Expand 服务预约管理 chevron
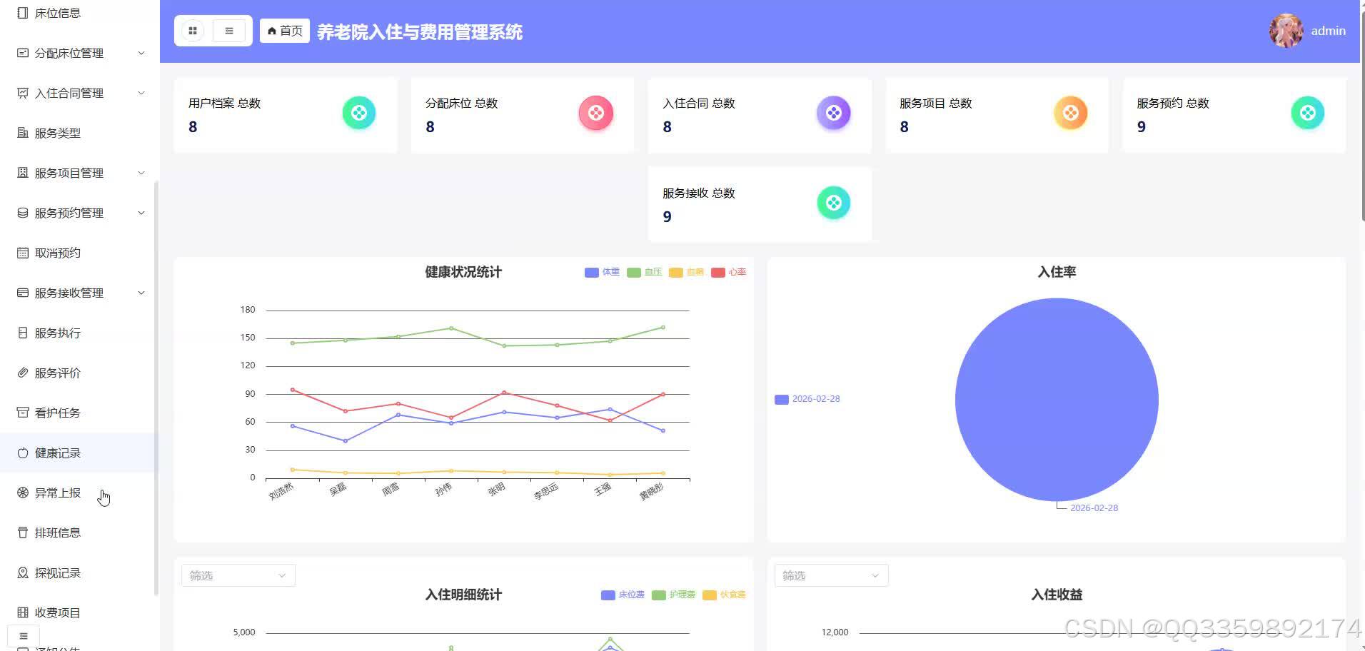The image size is (1365, 651). [141, 213]
